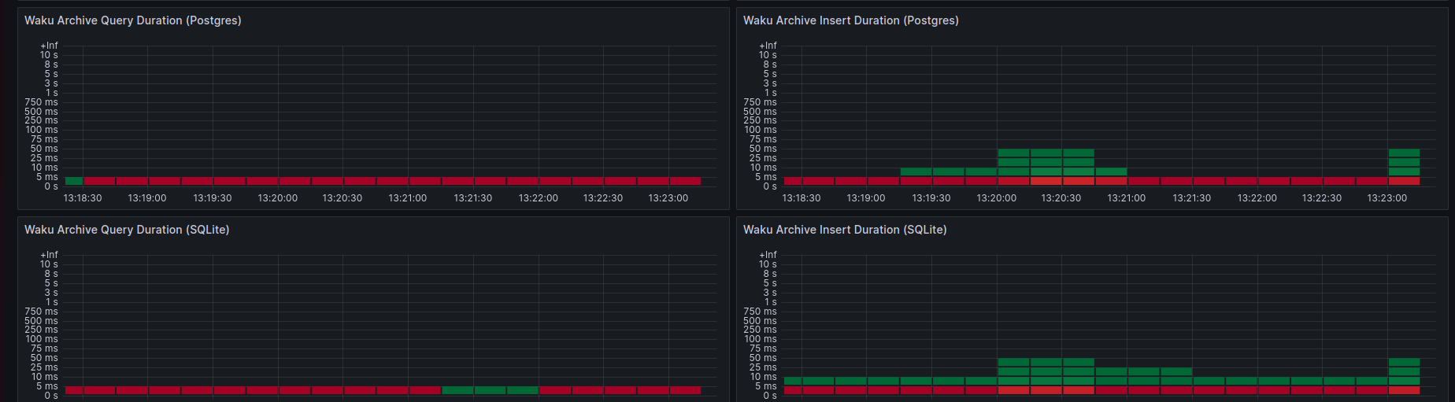Click the 13:18:30 time label in Postgres Insert panel
Screen dimensions: 1455x402
tap(801, 198)
